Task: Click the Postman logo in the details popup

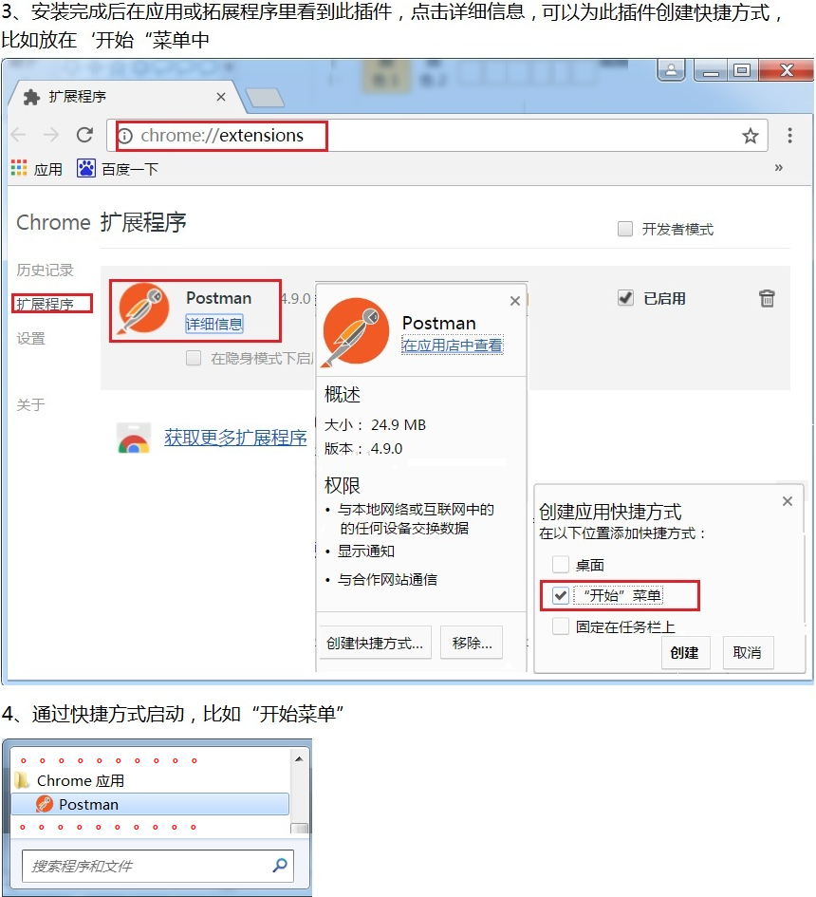Action: pos(356,332)
